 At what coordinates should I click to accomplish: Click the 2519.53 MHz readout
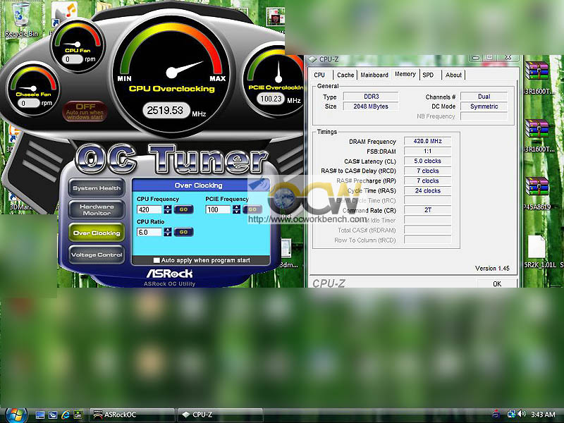(x=166, y=110)
